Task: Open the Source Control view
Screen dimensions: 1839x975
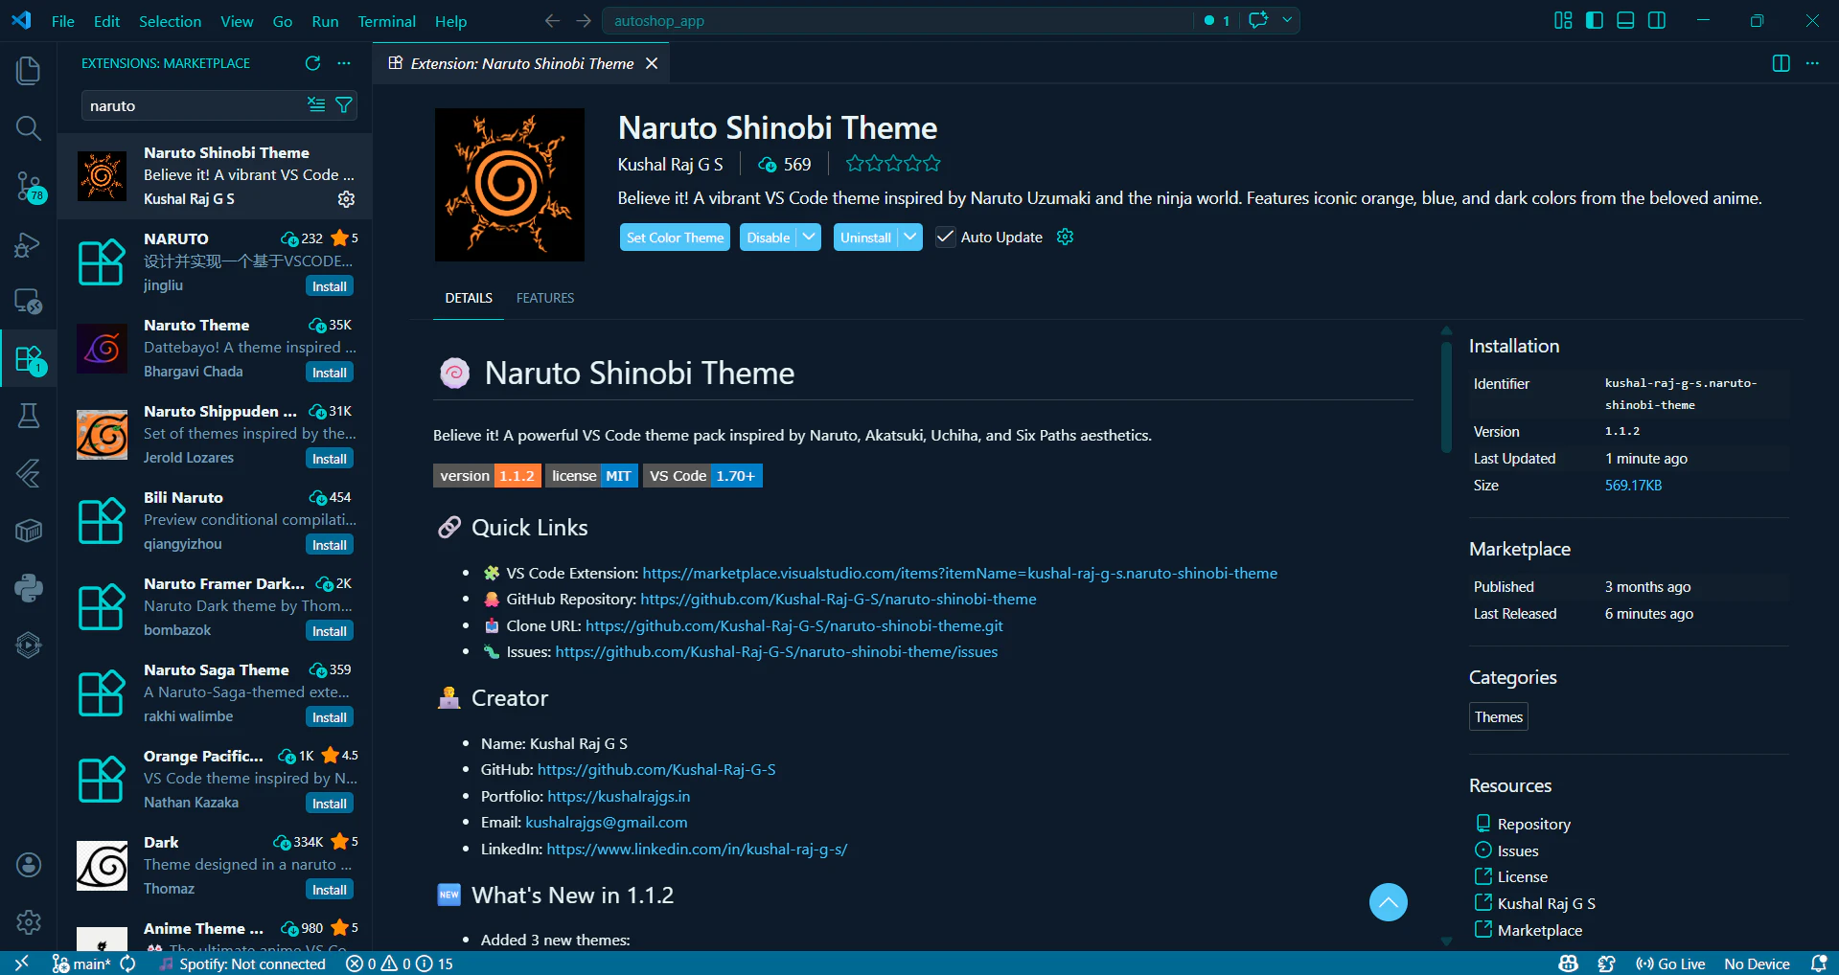Action: tap(29, 188)
